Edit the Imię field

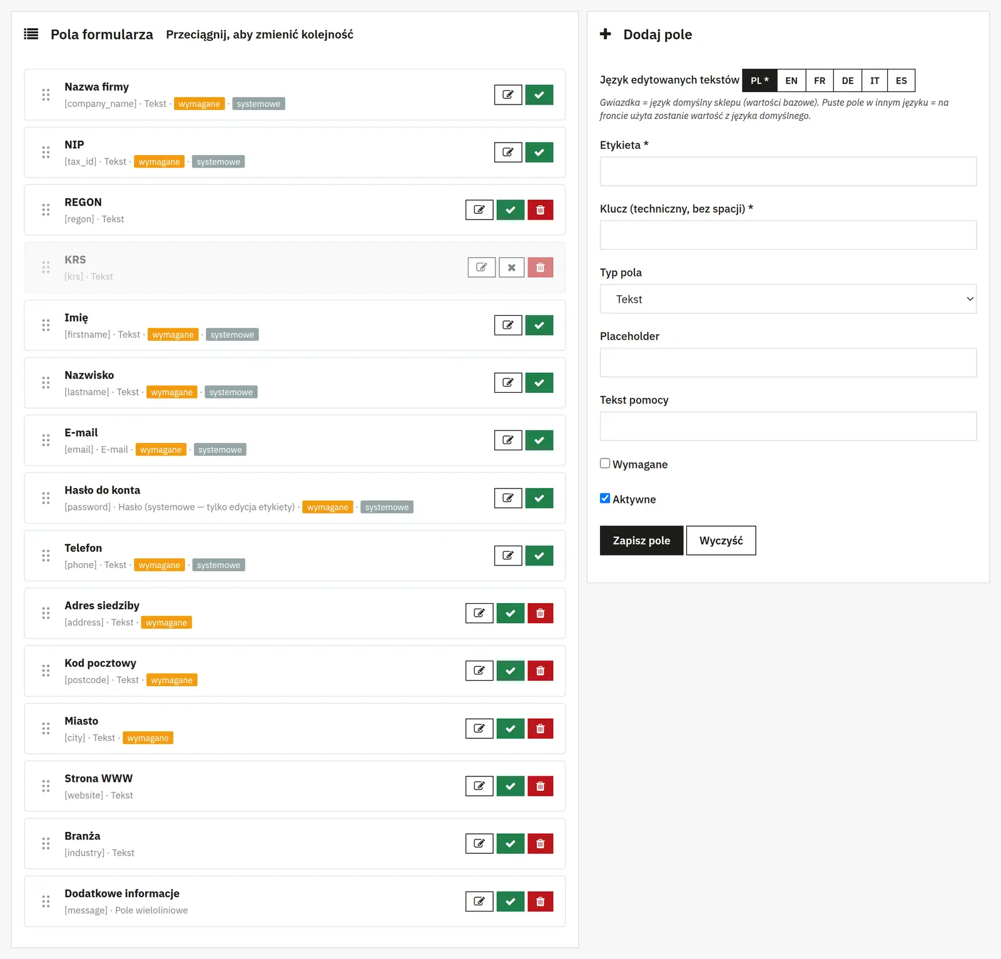point(508,325)
